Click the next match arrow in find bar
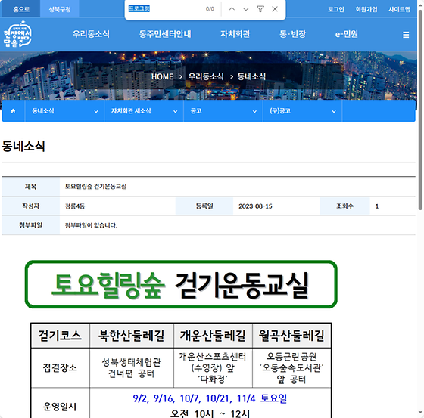 (246, 9)
